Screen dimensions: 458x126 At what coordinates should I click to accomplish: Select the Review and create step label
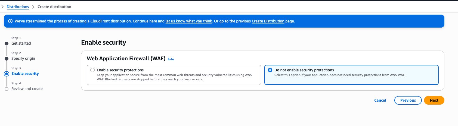(27, 89)
